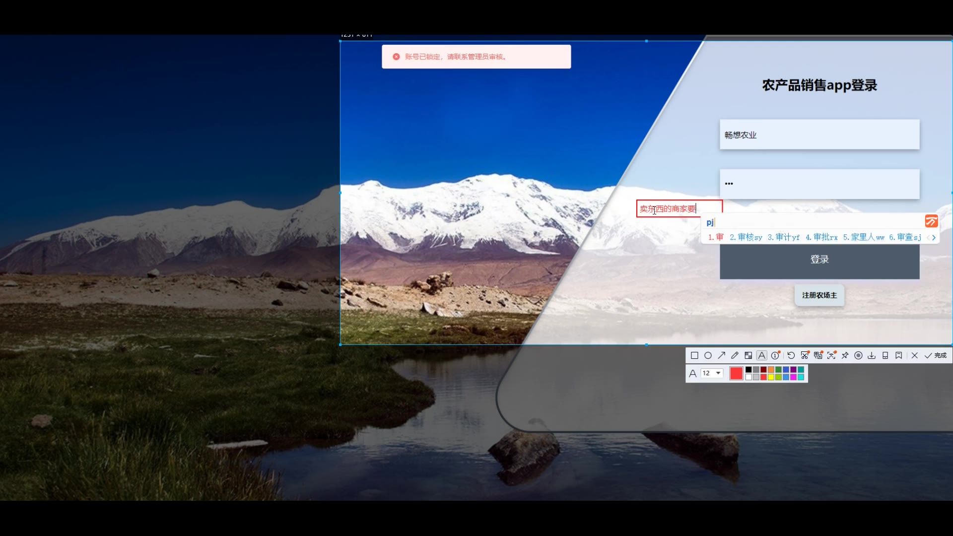Select the ellipse annotation tool
Screen dimensions: 953x536
pyautogui.click(x=708, y=355)
